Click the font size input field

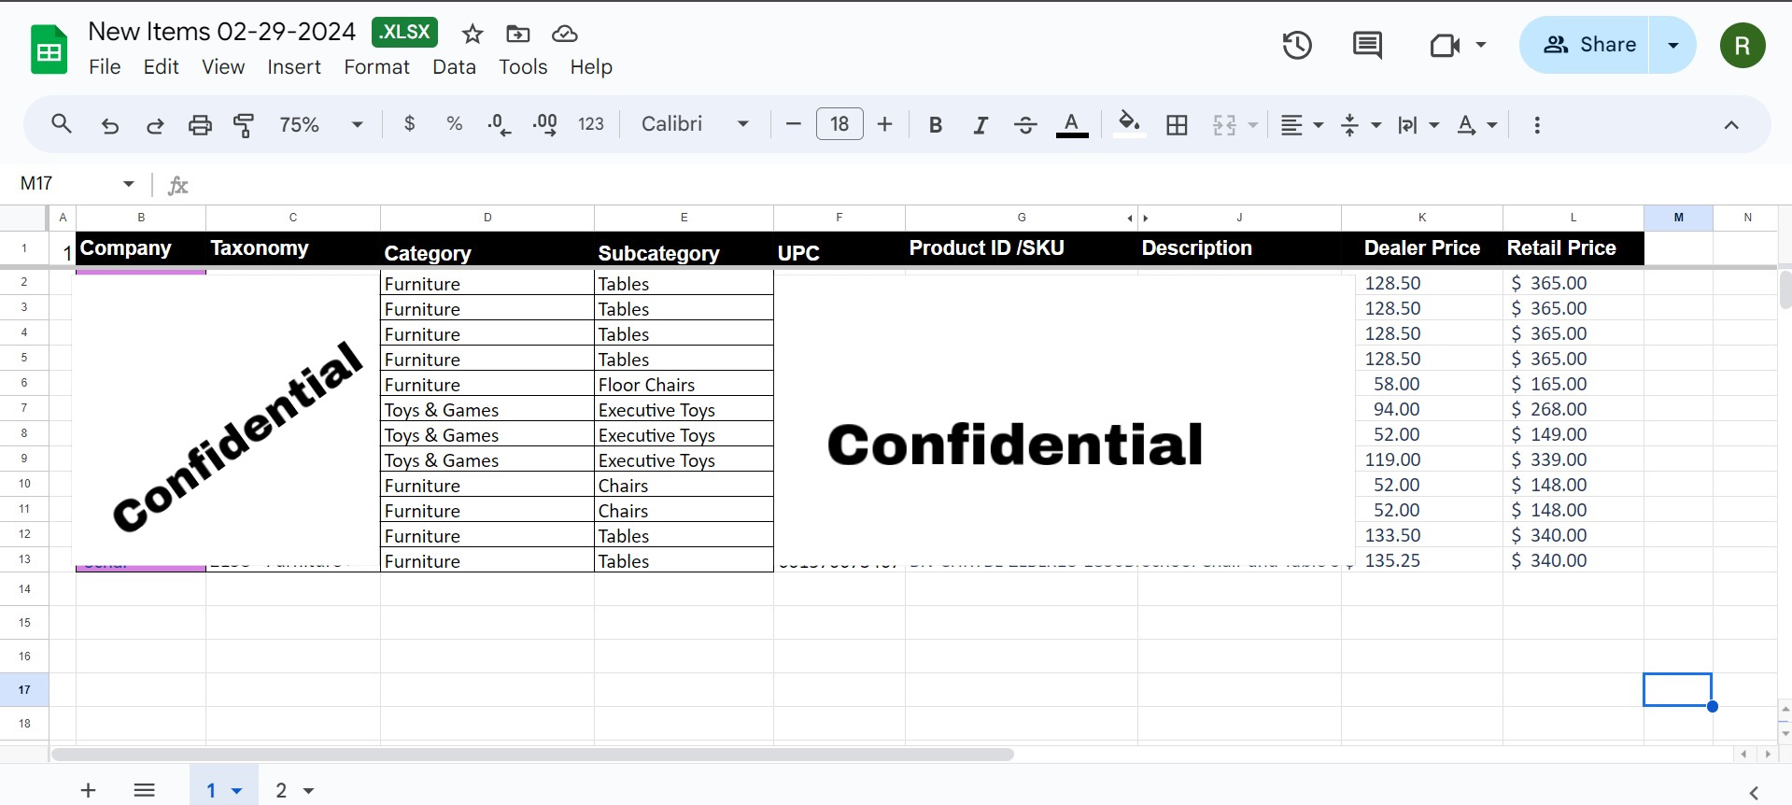coord(840,124)
